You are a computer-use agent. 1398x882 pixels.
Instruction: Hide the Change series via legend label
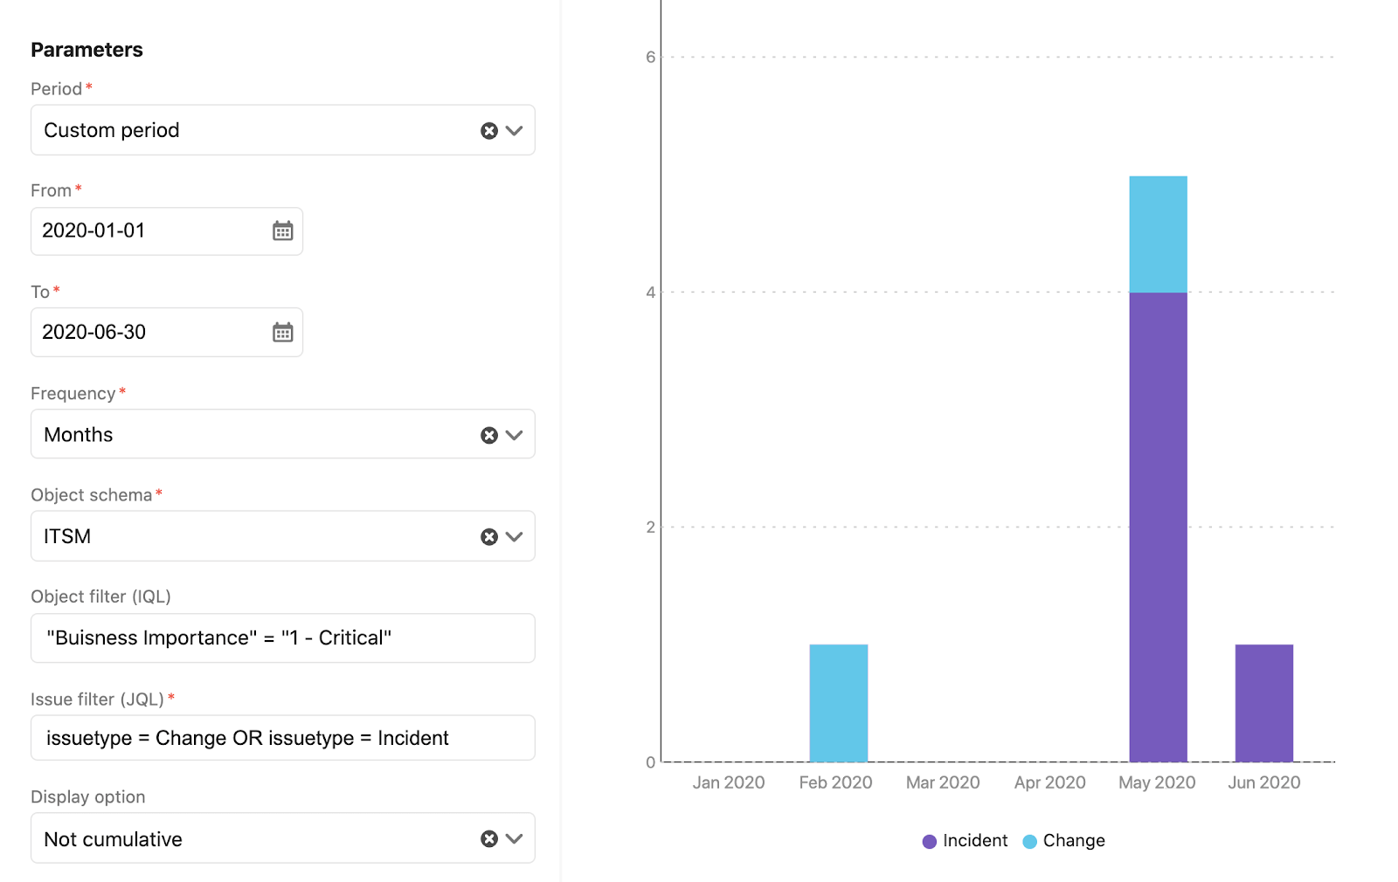[x=1077, y=841]
